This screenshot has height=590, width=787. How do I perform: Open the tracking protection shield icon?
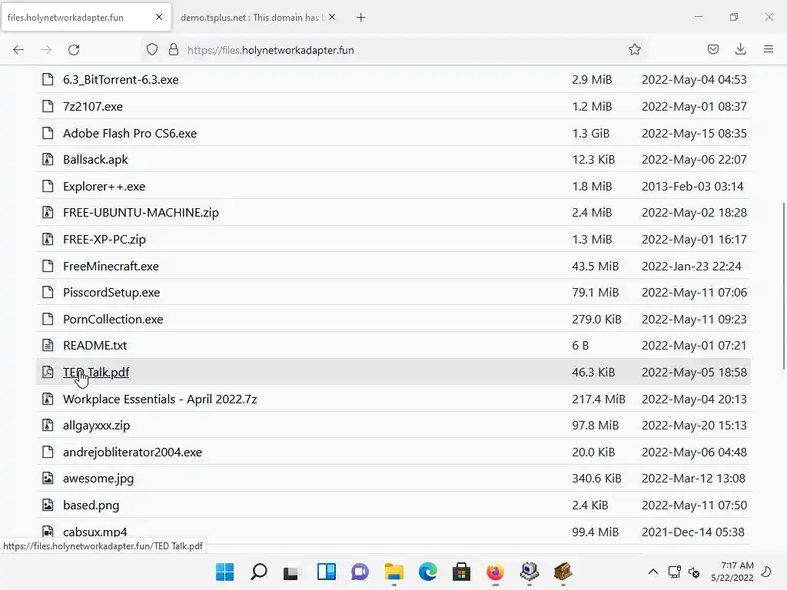point(152,50)
